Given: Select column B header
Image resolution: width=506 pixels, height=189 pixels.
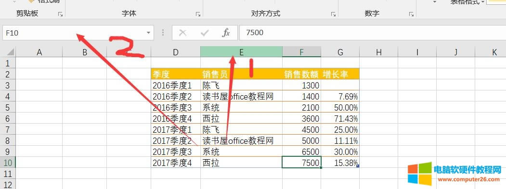Looking at the screenshot, I should (85, 52).
